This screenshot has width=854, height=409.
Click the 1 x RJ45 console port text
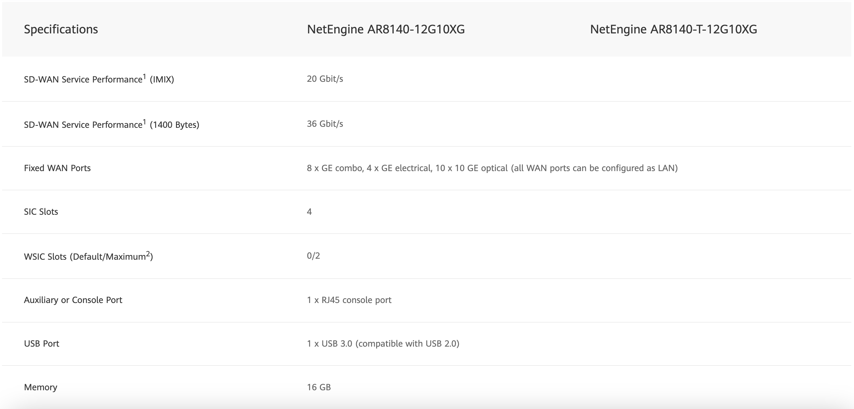point(349,300)
